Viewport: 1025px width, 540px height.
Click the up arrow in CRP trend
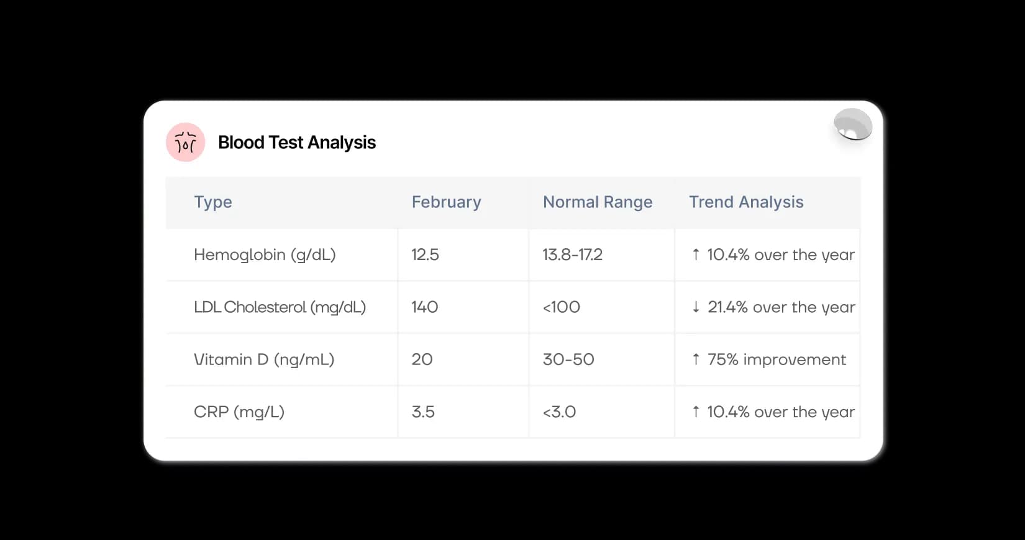696,412
